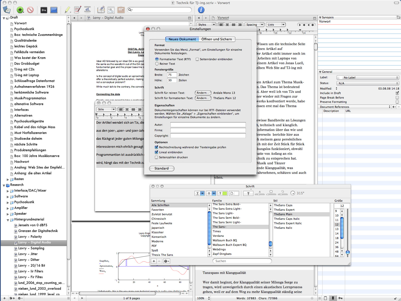Toggle Rechtschreibung während der Texteingabe prüfen

pyautogui.click(x=156, y=147)
